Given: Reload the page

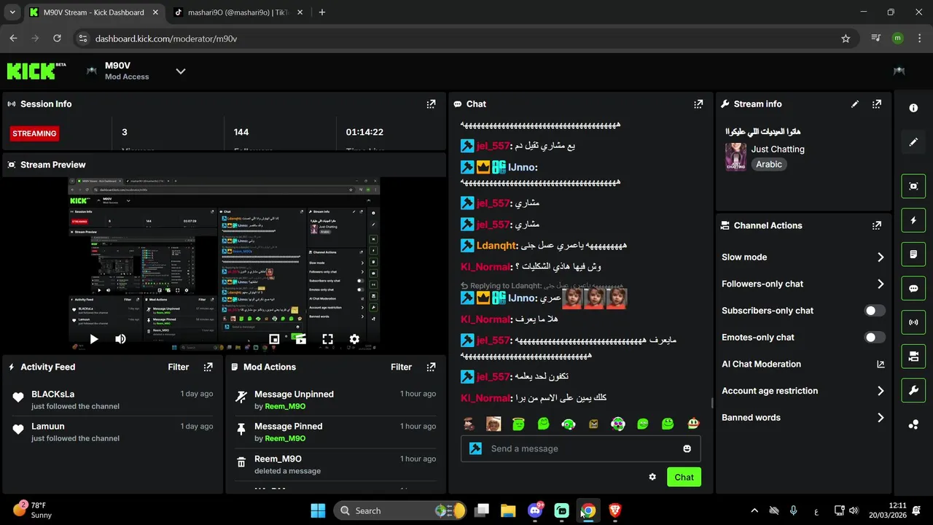Looking at the screenshot, I should coord(57,39).
